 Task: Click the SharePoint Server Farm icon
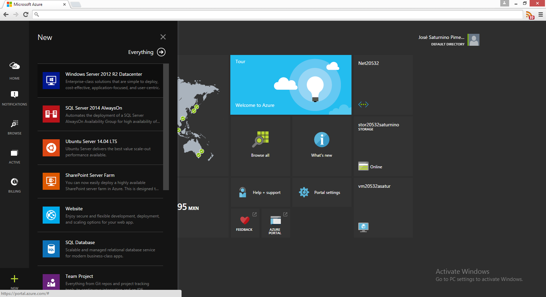click(51, 181)
